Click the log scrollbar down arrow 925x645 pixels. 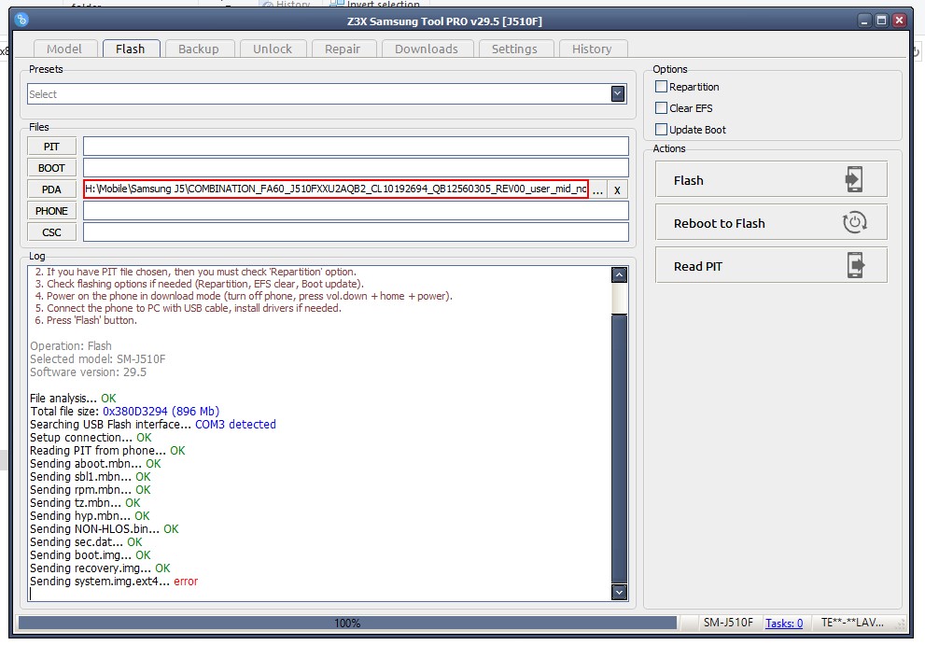click(619, 592)
